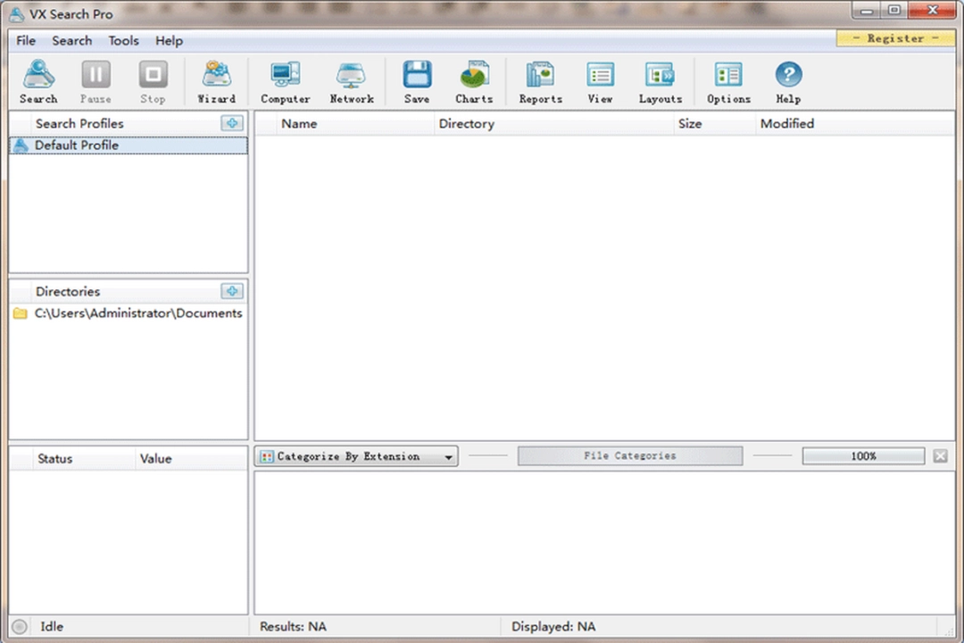Open the Layouts toolbar icon
This screenshot has width=964, height=643.
(660, 82)
